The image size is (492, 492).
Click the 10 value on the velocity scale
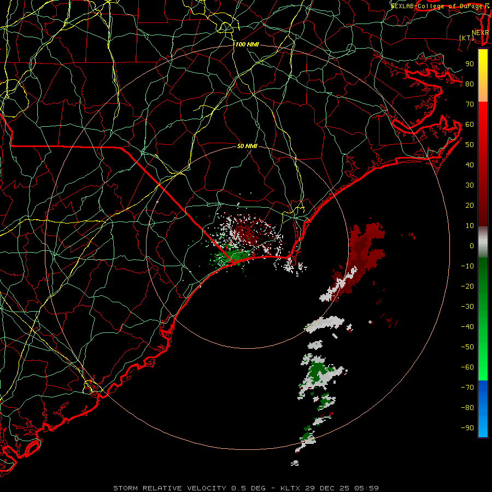470,226
